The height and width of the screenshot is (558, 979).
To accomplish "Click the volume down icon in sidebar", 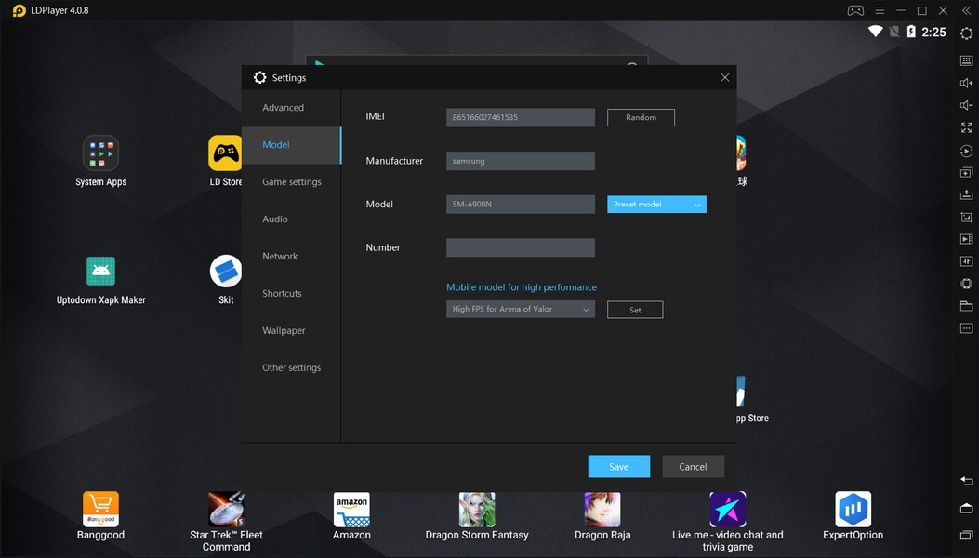I will coord(966,105).
